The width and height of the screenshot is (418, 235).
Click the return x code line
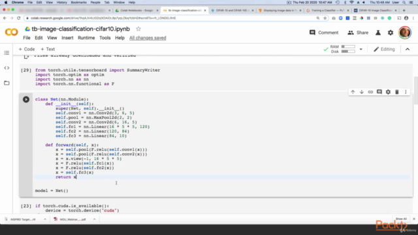66,177
